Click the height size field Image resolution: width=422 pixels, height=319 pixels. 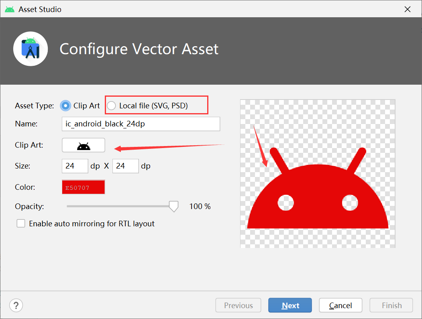(x=125, y=166)
